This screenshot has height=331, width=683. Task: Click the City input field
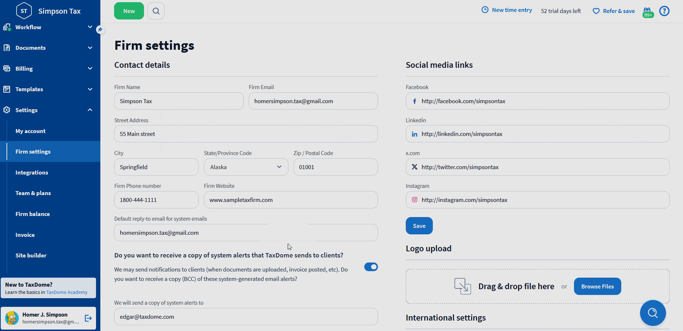point(156,167)
